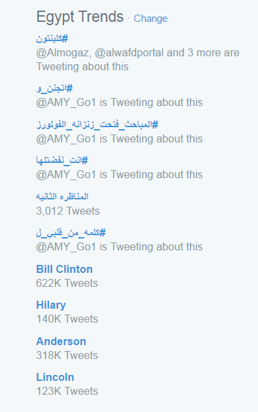
Task: Click the Change link next to Egypt Trends
Action: tap(150, 19)
